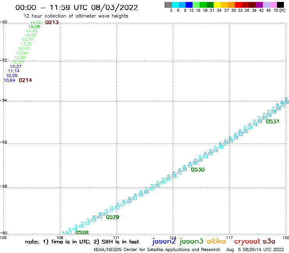Select the blue value 10.27
289x253 pixels.
(x=16, y=67)
